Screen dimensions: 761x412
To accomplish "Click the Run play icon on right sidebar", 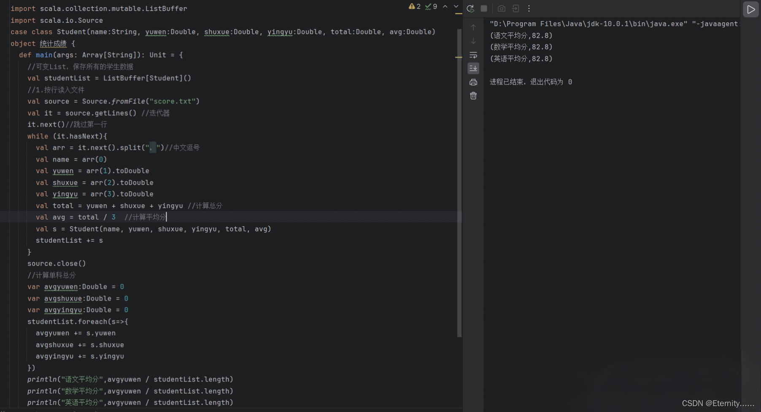I will point(751,9).
